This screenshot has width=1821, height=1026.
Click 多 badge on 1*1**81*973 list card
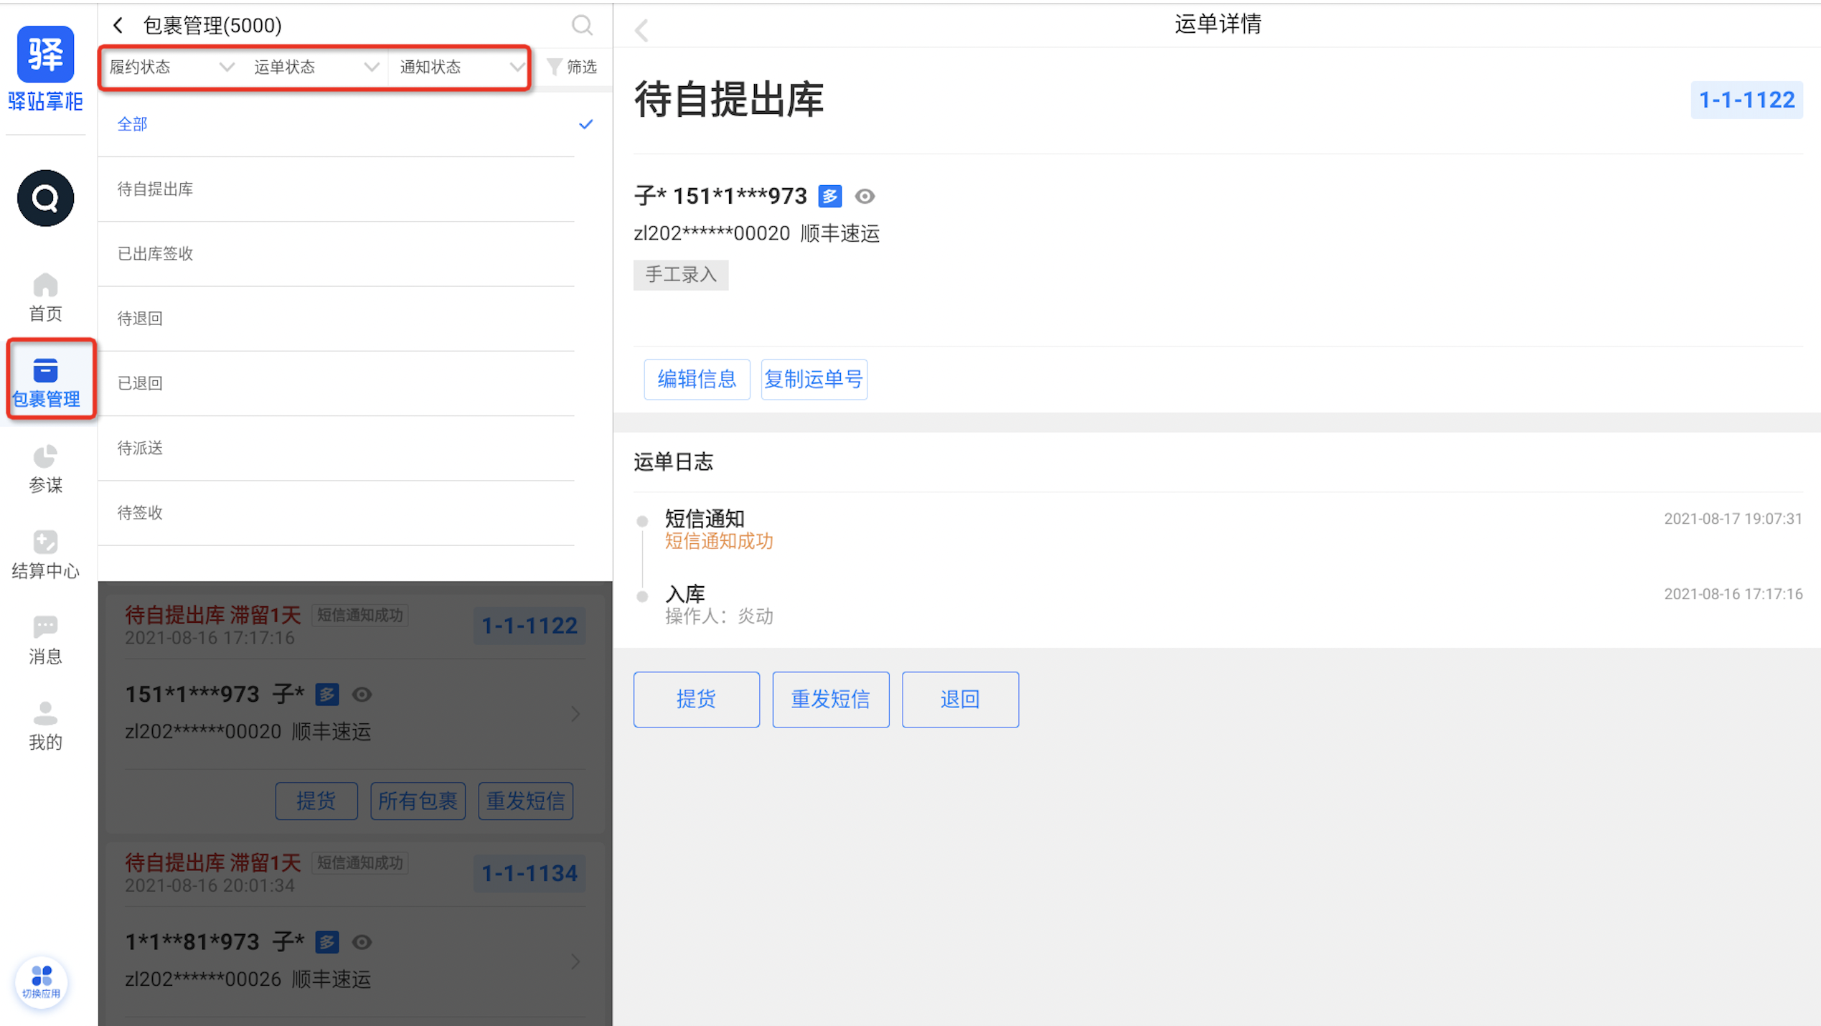[327, 942]
